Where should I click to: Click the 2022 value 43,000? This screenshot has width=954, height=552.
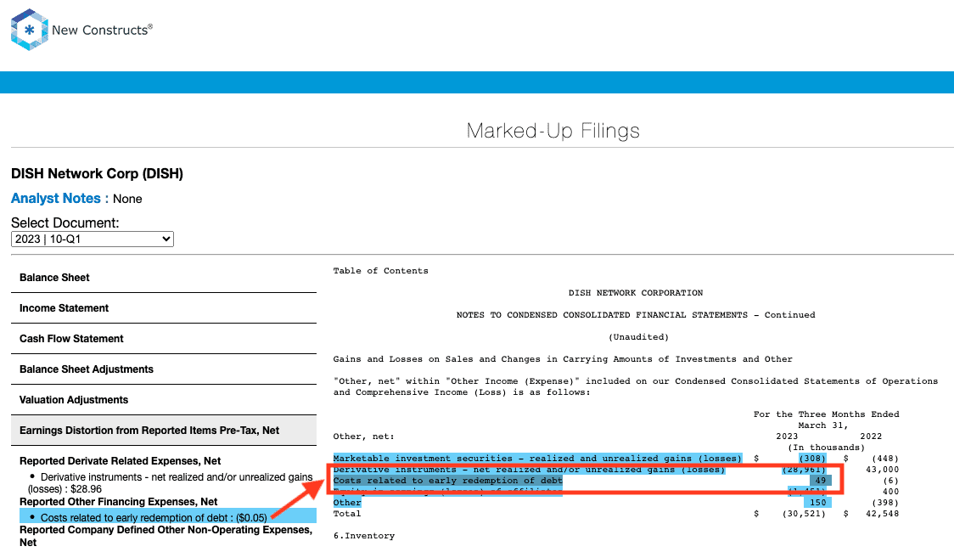882,470
